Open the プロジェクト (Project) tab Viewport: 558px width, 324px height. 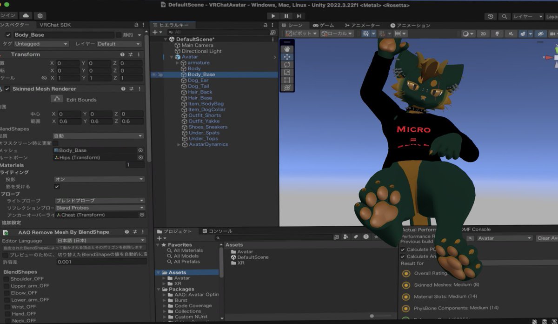pyautogui.click(x=174, y=231)
